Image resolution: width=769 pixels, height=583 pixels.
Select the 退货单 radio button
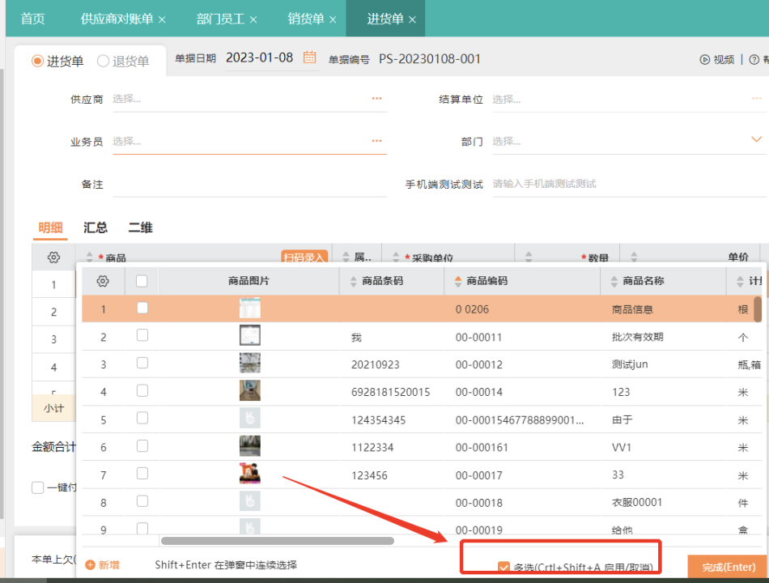click(104, 61)
